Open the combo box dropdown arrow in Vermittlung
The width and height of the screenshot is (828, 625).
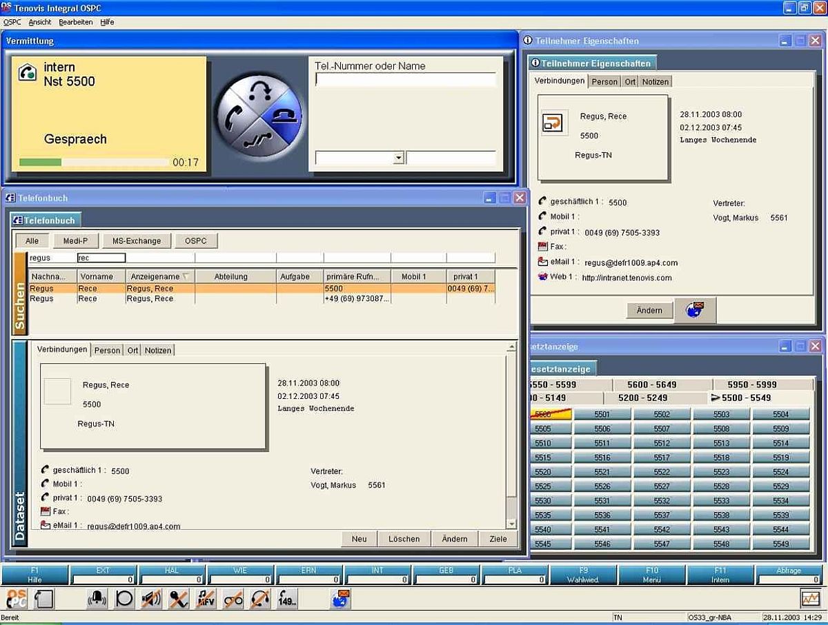click(x=398, y=158)
